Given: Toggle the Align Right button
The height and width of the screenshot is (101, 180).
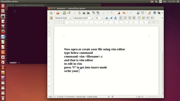Looking at the screenshot, I should click(x=130, y=18).
